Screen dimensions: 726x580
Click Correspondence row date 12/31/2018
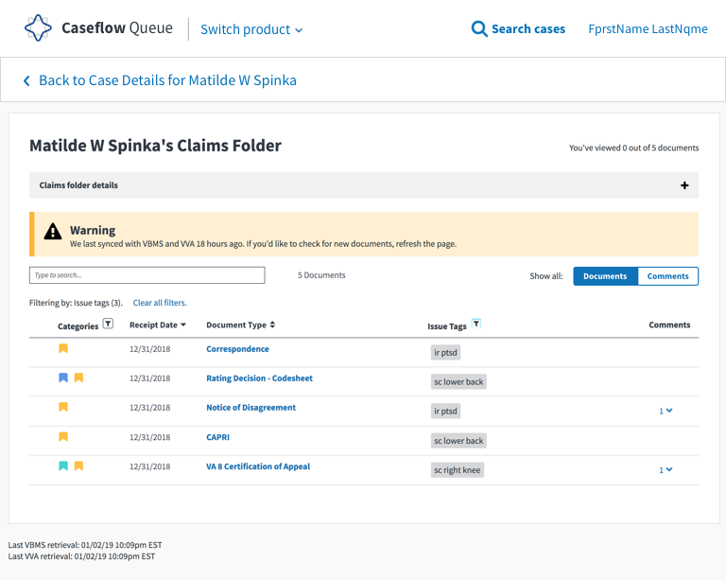pos(150,349)
